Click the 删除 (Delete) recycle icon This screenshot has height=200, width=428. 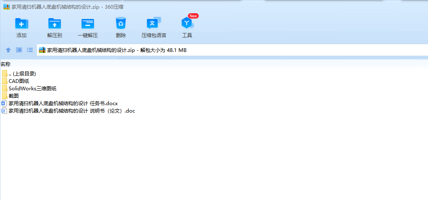[120, 23]
